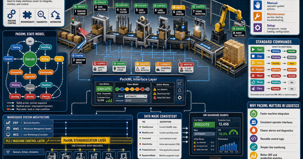Select the Interoperability puzzle piece icon
Image resolution: width=303 pixels, height=159 pixels.
(x=27, y=15)
